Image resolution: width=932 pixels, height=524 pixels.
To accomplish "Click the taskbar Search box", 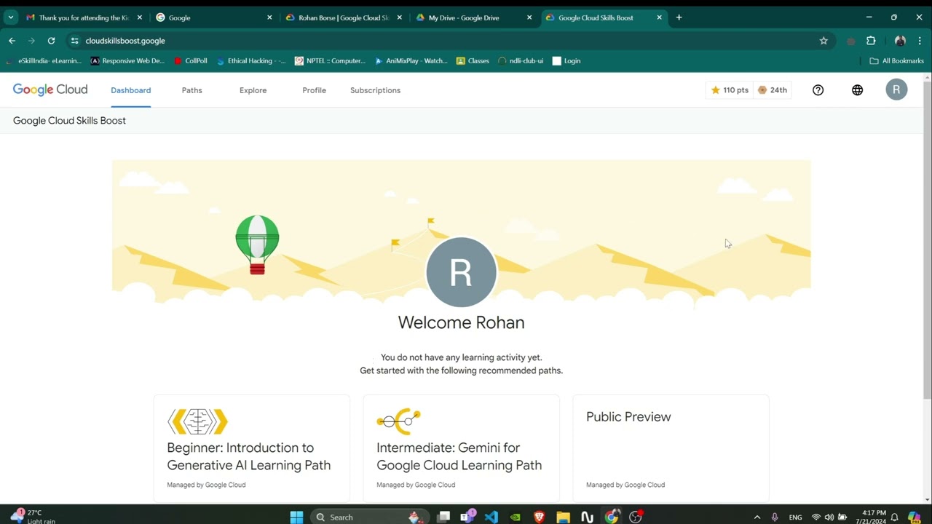I will pos(370,517).
